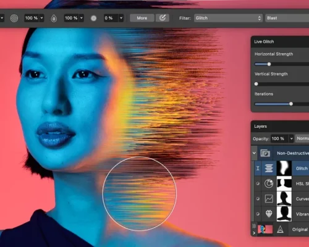Click the Curves adjustment graph icon
Image resolution: width=309 pixels, height=247 pixels.
(x=269, y=199)
